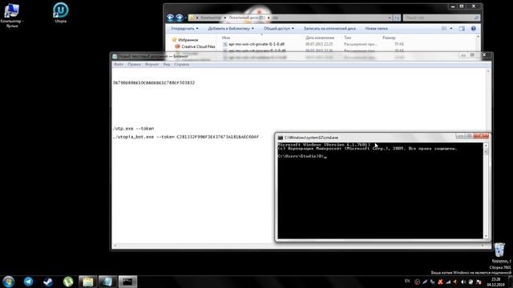Click the Type column header in Explorer
This screenshot has width=513, height=288.
tap(347, 38)
